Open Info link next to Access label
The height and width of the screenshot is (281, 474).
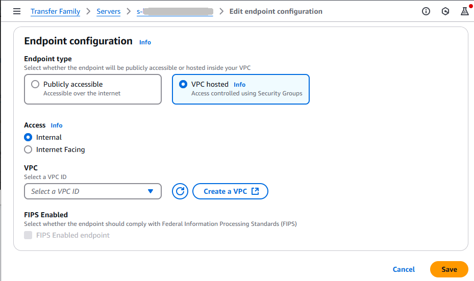point(57,125)
